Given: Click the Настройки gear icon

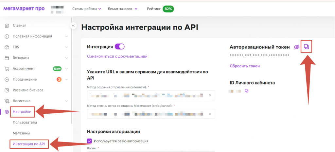Looking at the screenshot, I should tap(7, 112).
